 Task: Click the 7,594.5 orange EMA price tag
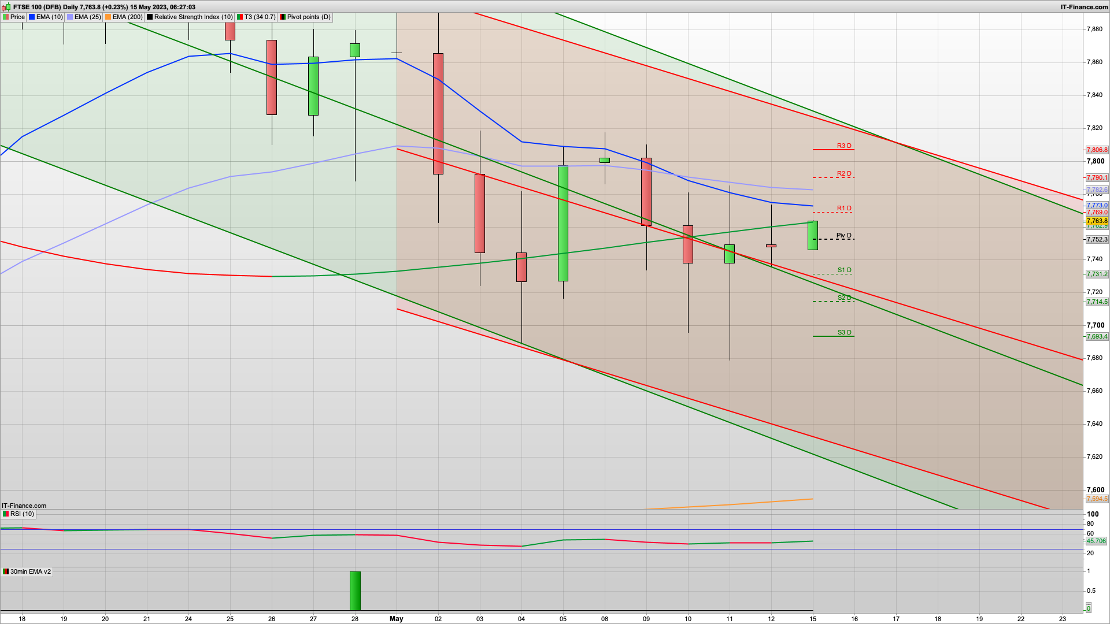coord(1097,499)
